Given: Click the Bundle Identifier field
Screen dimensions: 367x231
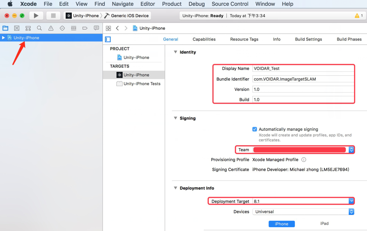Looking at the screenshot, I should click(x=303, y=79).
